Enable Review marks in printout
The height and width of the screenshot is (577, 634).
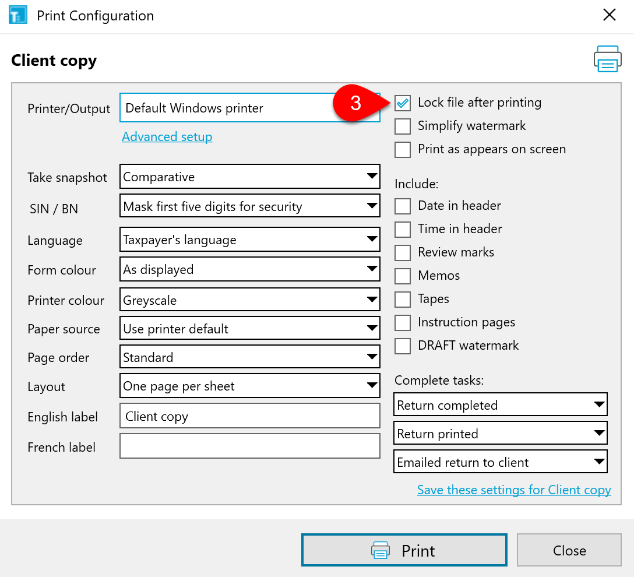[403, 252]
